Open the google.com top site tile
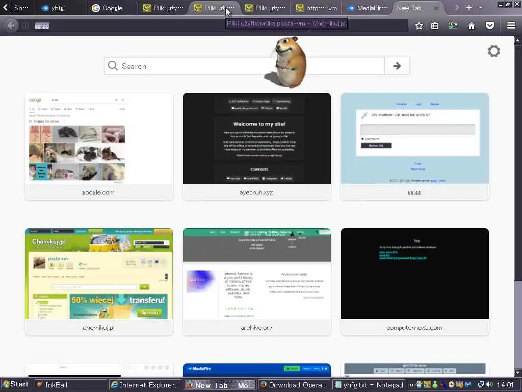Viewport: 522px width, 392px height. click(99, 146)
